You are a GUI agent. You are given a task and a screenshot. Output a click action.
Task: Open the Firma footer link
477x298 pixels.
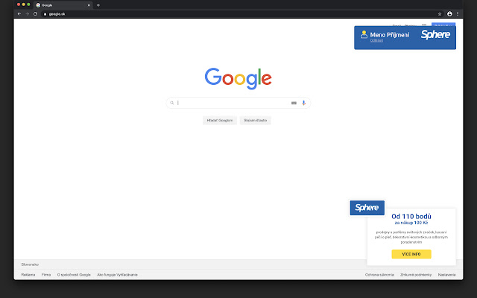click(x=46, y=275)
